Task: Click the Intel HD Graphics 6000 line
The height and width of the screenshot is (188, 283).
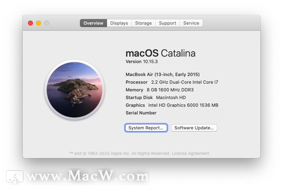Action: point(172,105)
